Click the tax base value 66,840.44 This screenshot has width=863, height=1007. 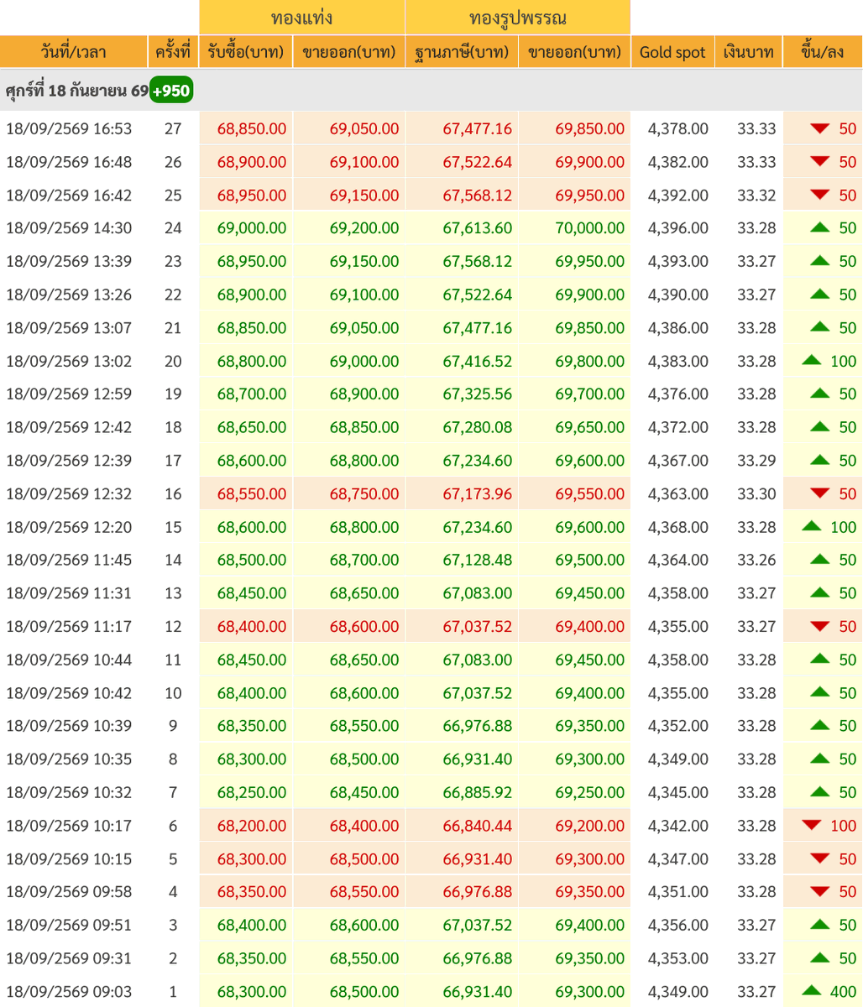(477, 826)
